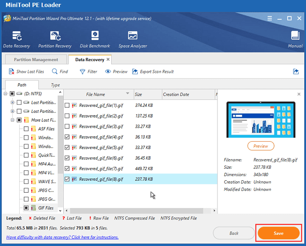Viewport: 306px width, 246px height.
Task: Open the Filter funnel tool
Action: pos(88,72)
